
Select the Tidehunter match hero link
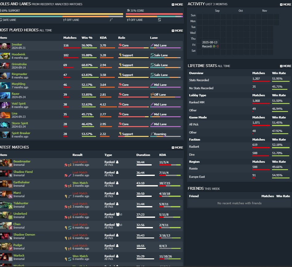click(x=22, y=203)
